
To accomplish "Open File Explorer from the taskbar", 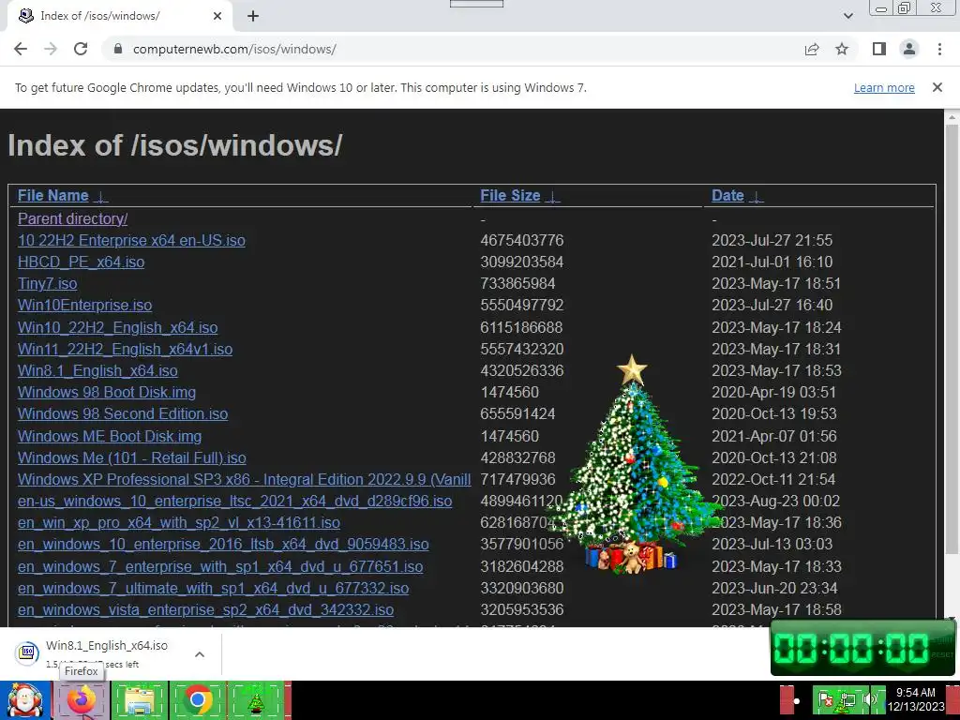I will tap(139, 700).
